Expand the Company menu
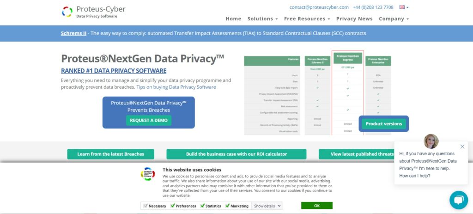The height and width of the screenshot is (214, 473). click(394, 18)
